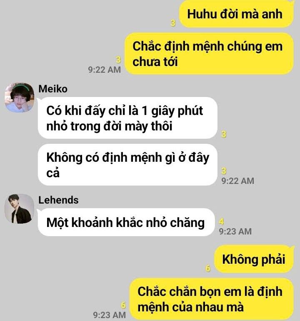This screenshot has width=300, height=321.
Task: Tap unread count 3 next to 'mày thôi' bubble
Action: 224,134
